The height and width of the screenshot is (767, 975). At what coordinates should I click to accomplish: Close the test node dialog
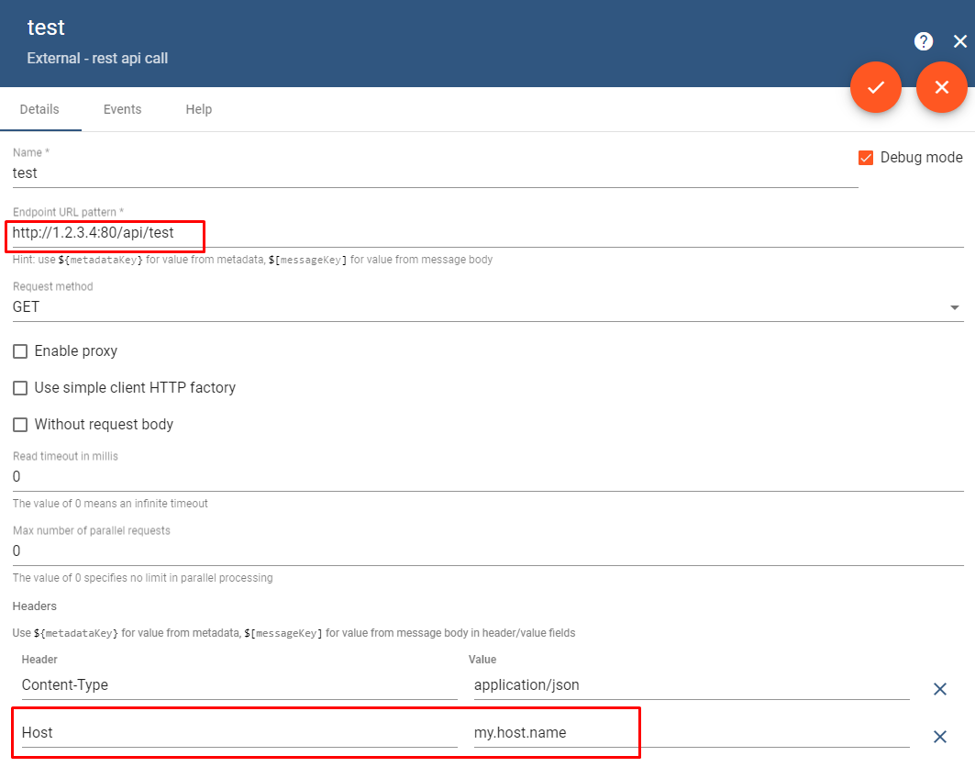960,40
